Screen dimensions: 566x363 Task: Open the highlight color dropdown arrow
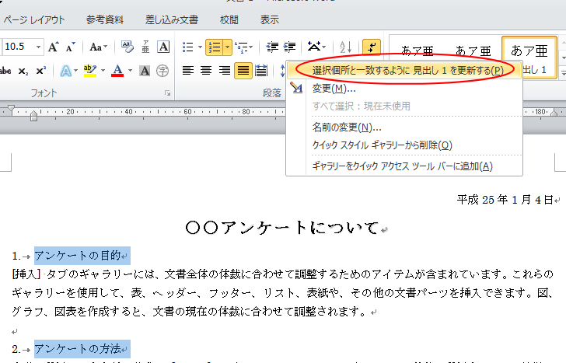[x=103, y=71]
